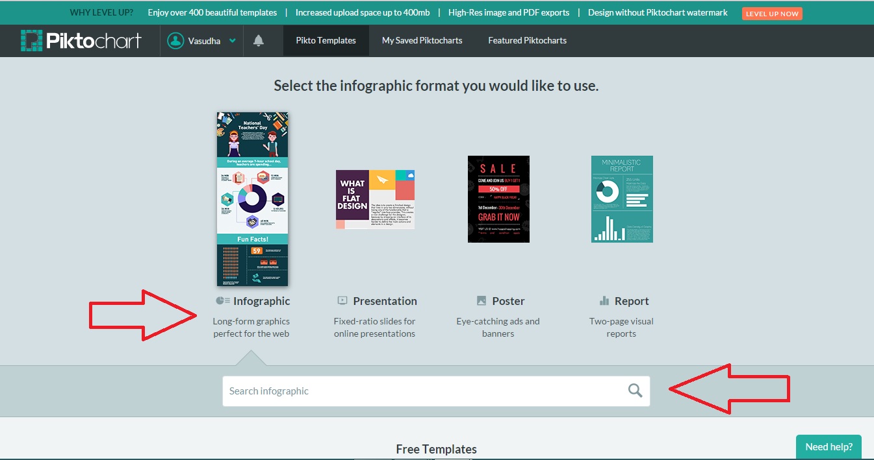Image resolution: width=874 pixels, height=460 pixels.
Task: Click the Poster image icon
Action: pos(482,300)
